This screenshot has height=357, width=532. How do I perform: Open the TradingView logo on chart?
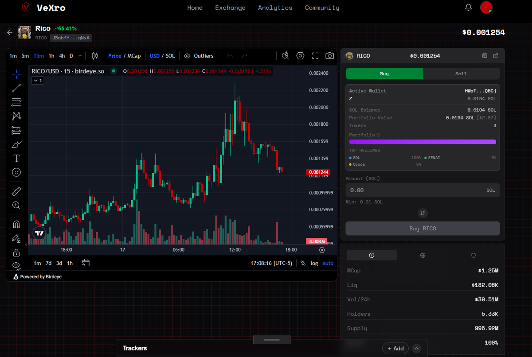pos(39,233)
